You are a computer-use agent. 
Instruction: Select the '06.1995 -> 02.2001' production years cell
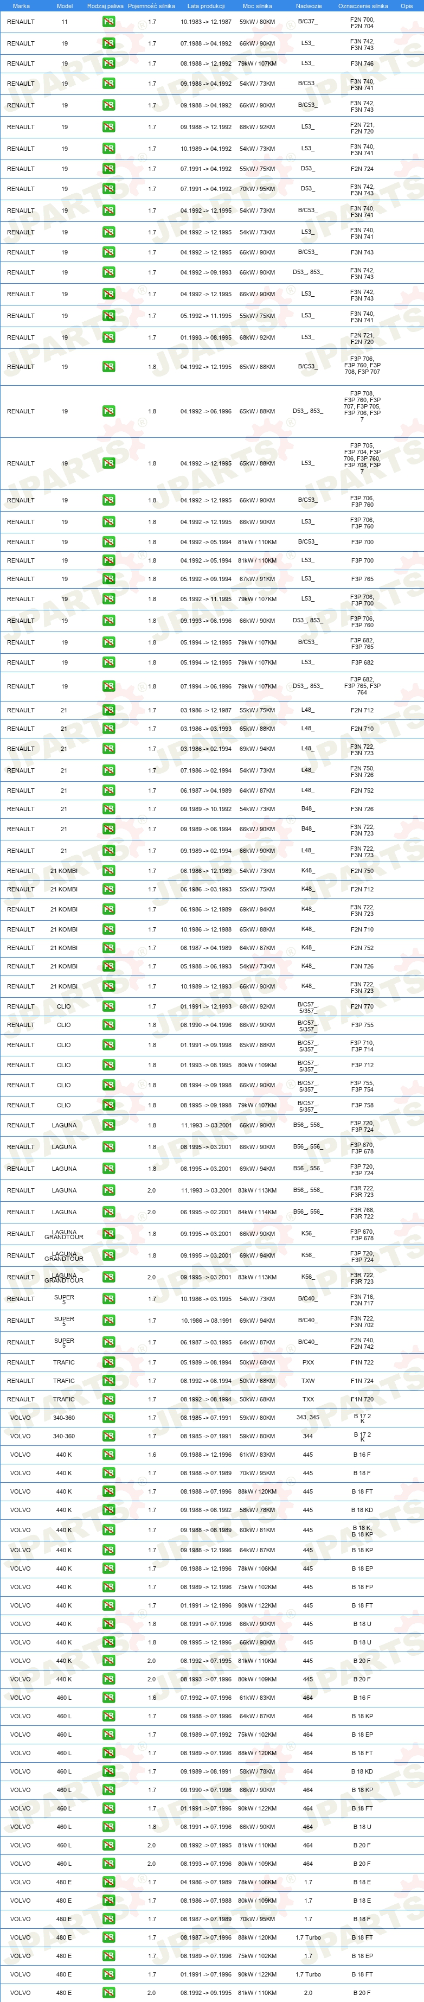point(206,1213)
